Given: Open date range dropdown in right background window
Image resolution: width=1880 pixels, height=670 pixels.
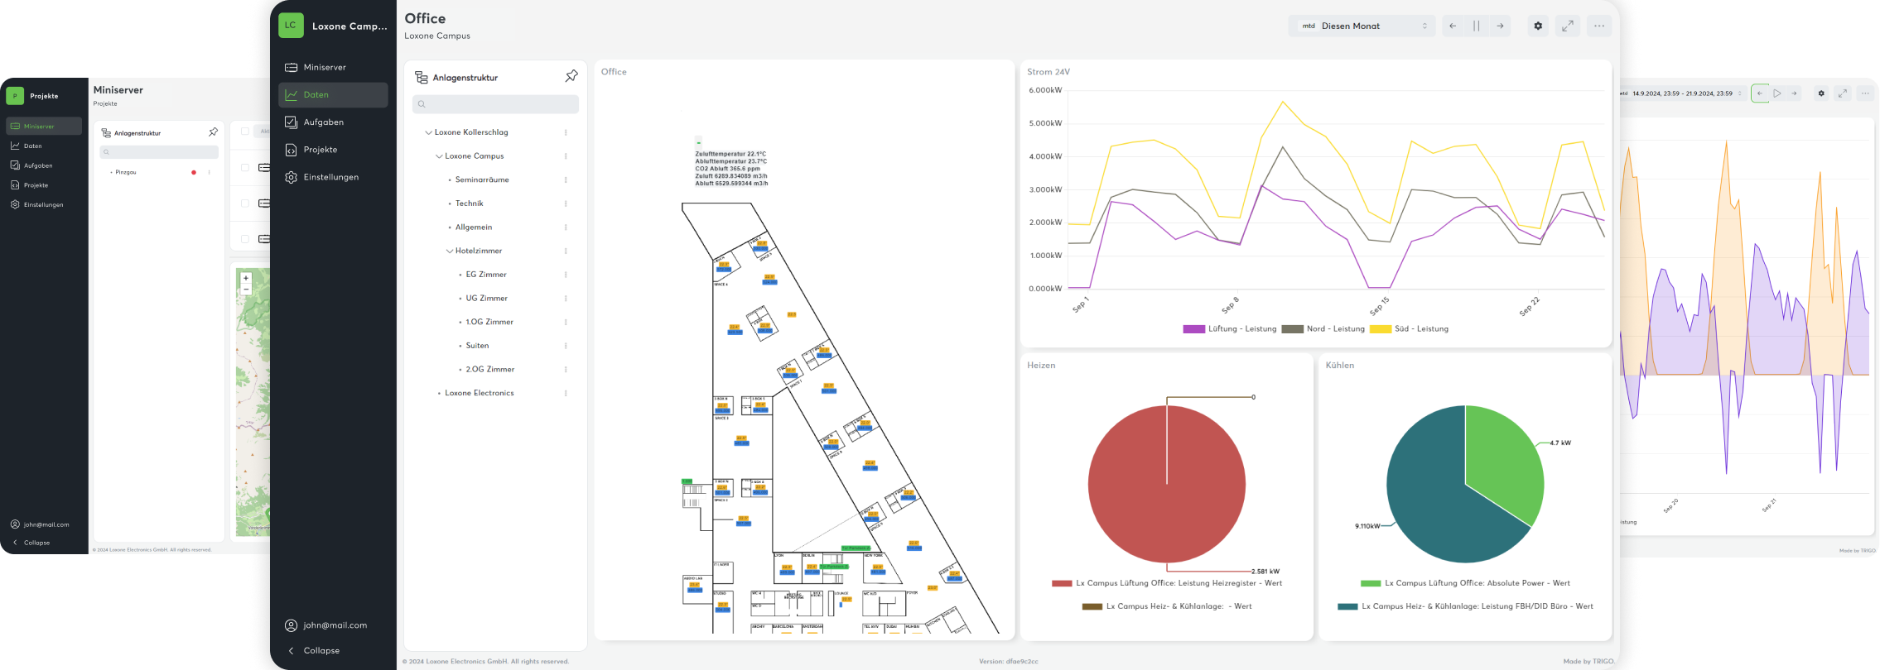Looking at the screenshot, I should click(1683, 93).
